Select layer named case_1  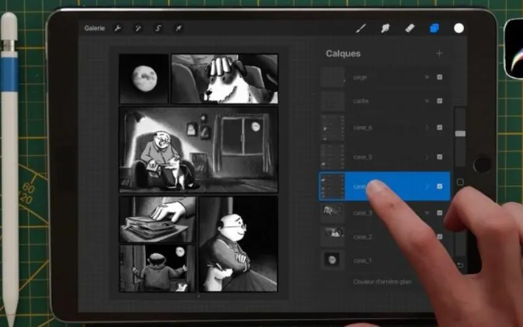coord(363,260)
